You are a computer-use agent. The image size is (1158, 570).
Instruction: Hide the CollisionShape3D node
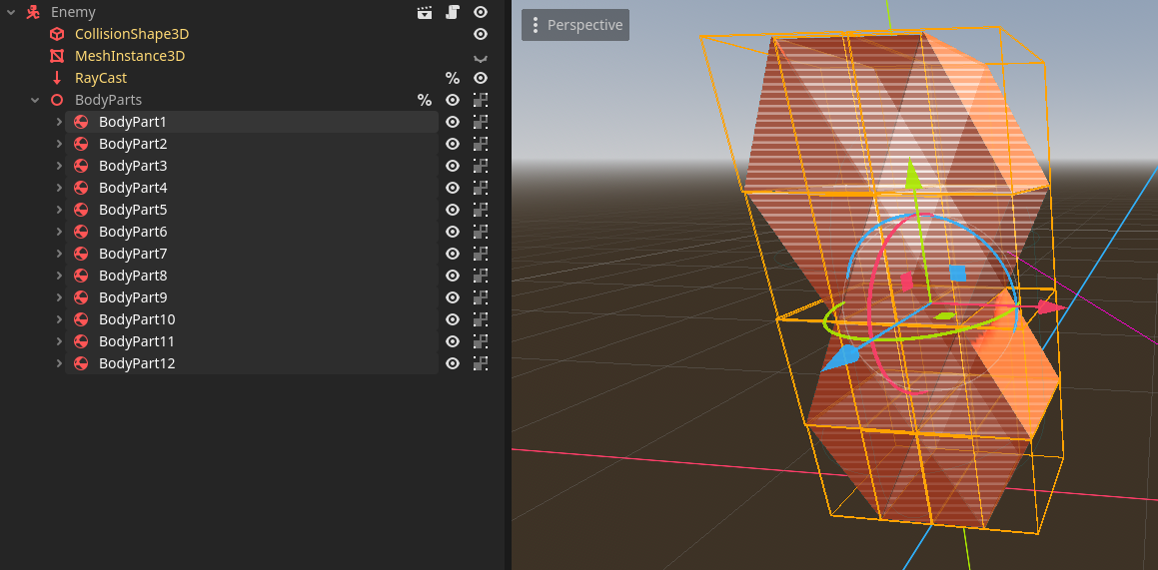tap(481, 34)
